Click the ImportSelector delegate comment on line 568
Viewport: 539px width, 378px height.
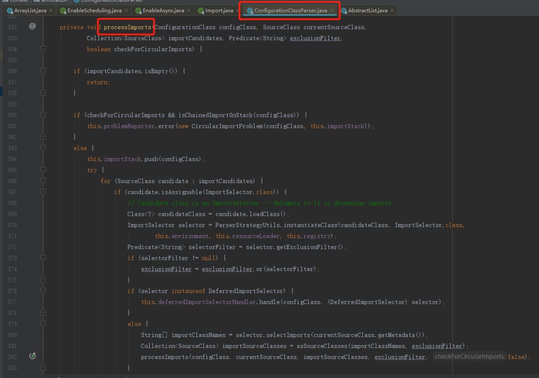(259, 203)
